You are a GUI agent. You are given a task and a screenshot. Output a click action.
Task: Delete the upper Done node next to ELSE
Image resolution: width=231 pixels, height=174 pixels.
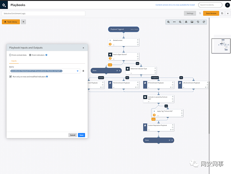pyautogui.click(x=119, y=71)
